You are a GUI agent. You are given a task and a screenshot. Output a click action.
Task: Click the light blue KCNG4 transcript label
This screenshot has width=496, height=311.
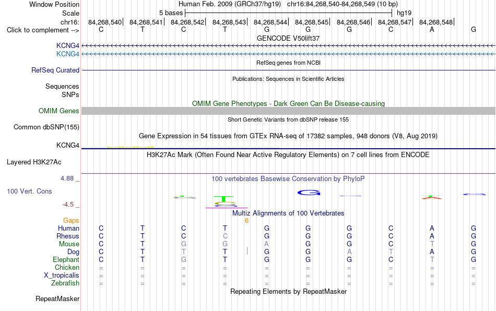pyautogui.click(x=68, y=54)
